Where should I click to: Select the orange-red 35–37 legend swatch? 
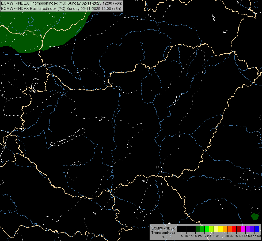(x=230, y=229)
